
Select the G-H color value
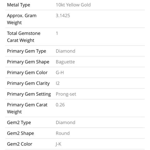point(60,72)
